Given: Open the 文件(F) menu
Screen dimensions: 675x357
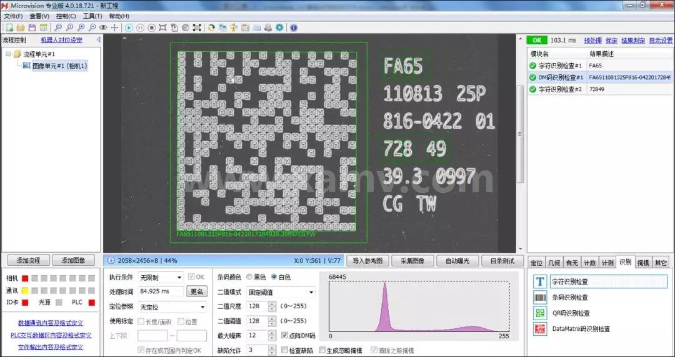Looking at the screenshot, I should click(13, 16).
